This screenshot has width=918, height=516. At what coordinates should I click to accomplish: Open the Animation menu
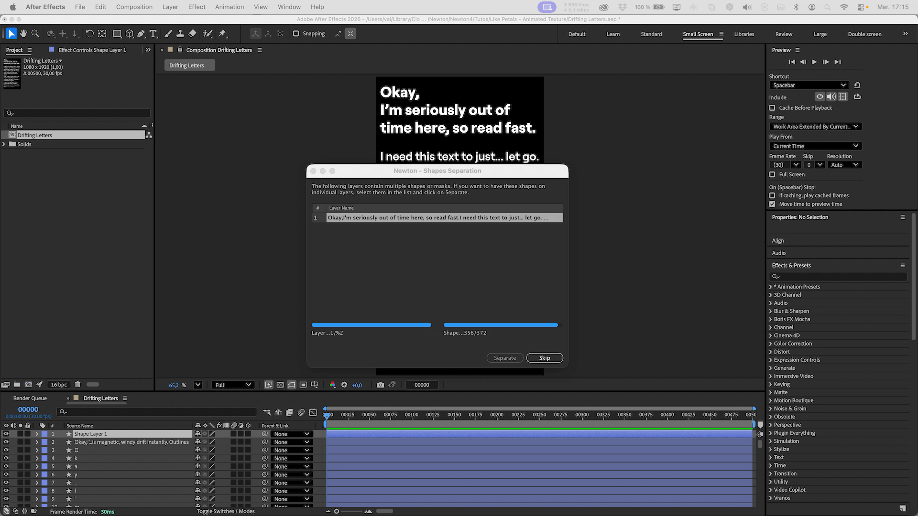coord(229,7)
